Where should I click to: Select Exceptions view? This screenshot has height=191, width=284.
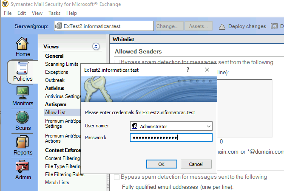pos(57,72)
